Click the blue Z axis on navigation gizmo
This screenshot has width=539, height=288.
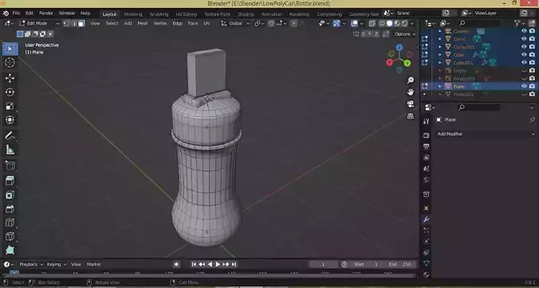(x=399, y=47)
